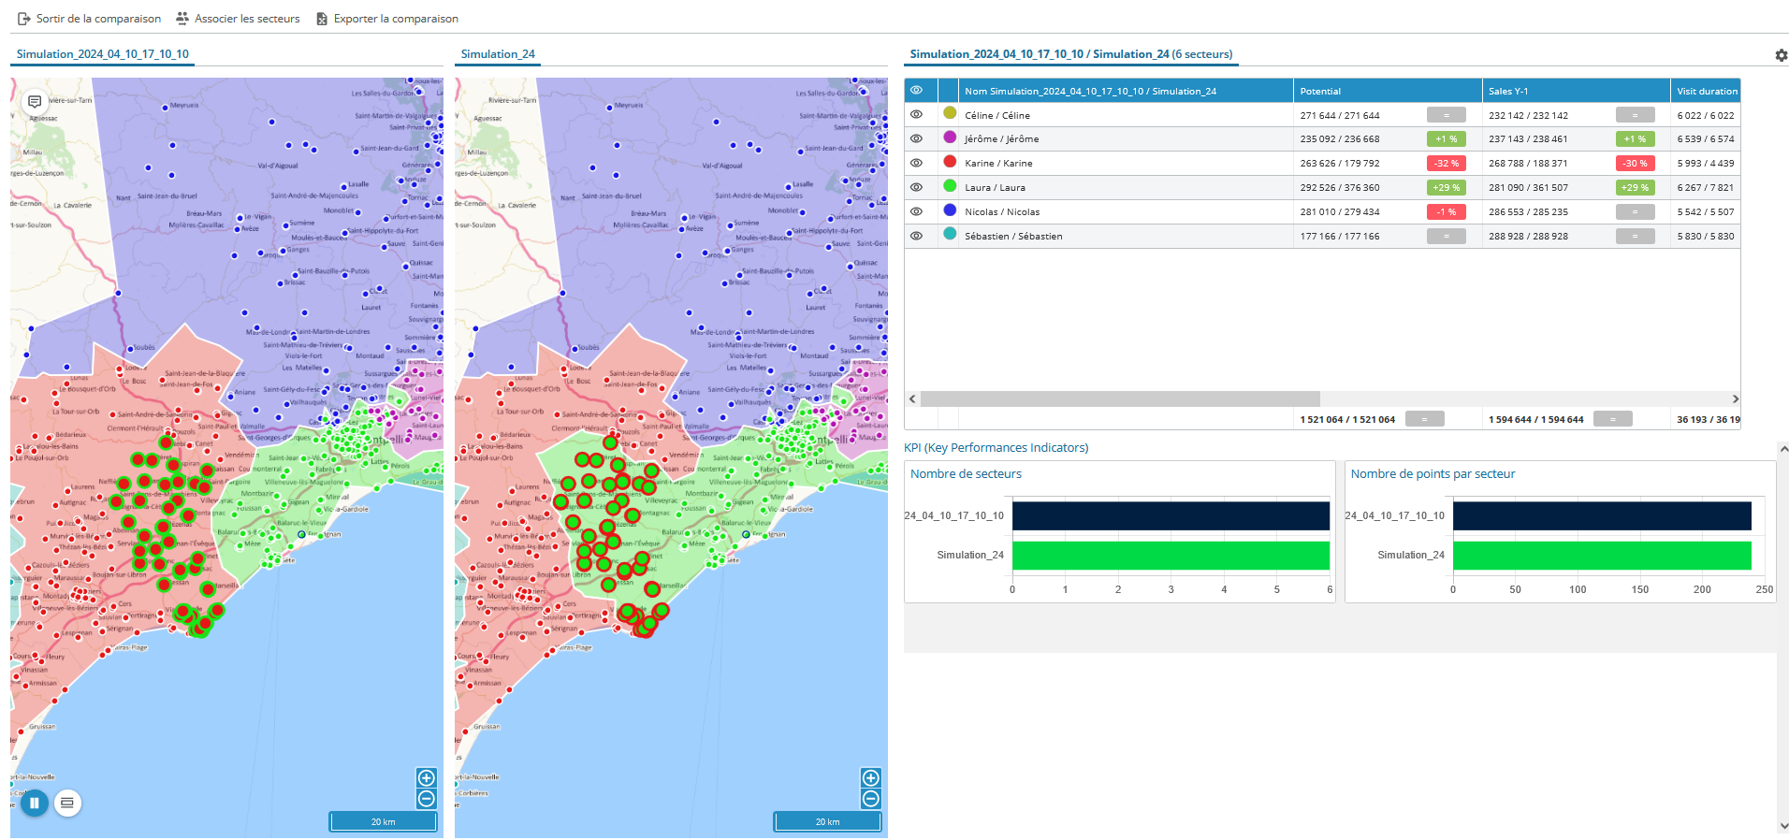Click the up chevron beside the KPI panel

tap(1783, 449)
